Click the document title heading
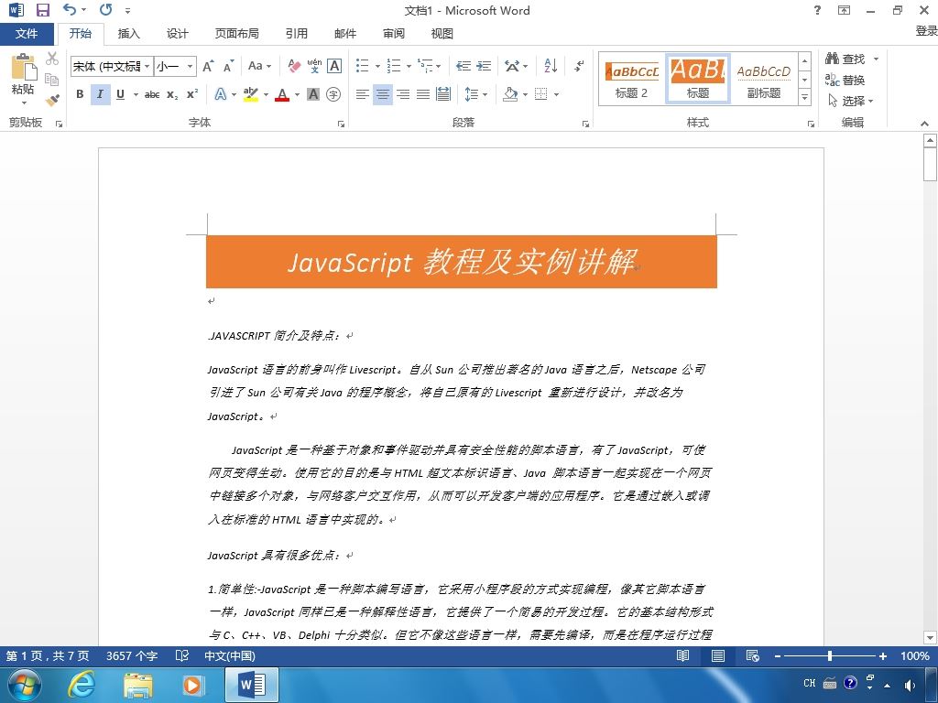938x703 pixels. [461, 262]
